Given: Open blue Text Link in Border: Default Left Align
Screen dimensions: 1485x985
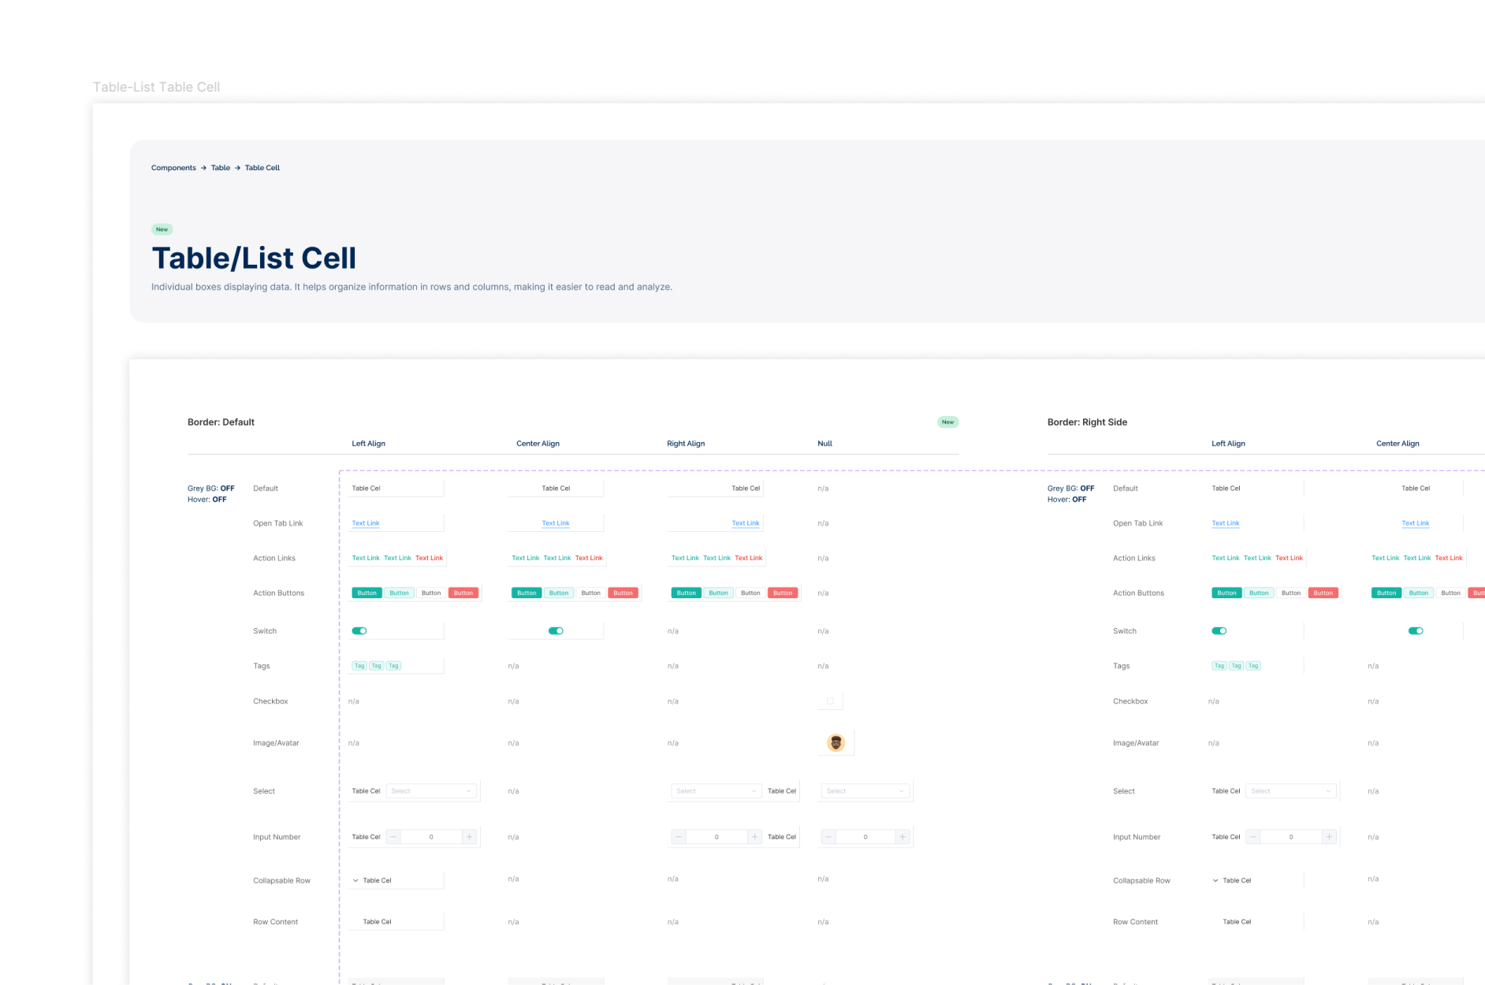Looking at the screenshot, I should click(366, 523).
